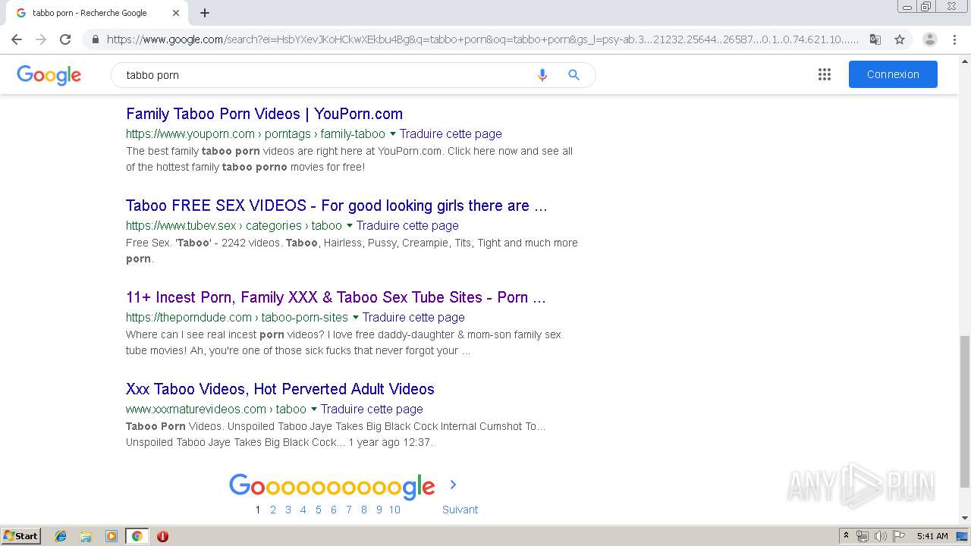
Task: Open the media player taskbar icon
Action: tap(112, 536)
